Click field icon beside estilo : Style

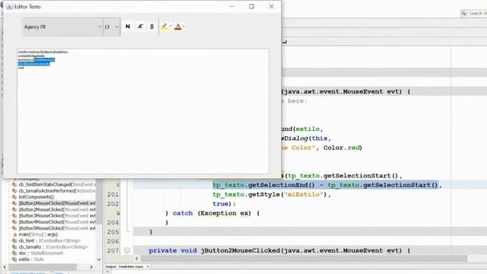coord(14,259)
